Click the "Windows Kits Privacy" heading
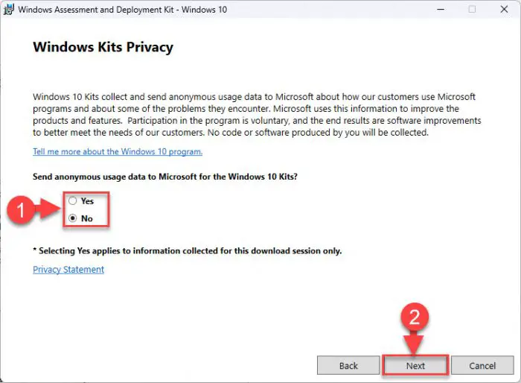Screen dimensions: 521x383 coord(103,47)
